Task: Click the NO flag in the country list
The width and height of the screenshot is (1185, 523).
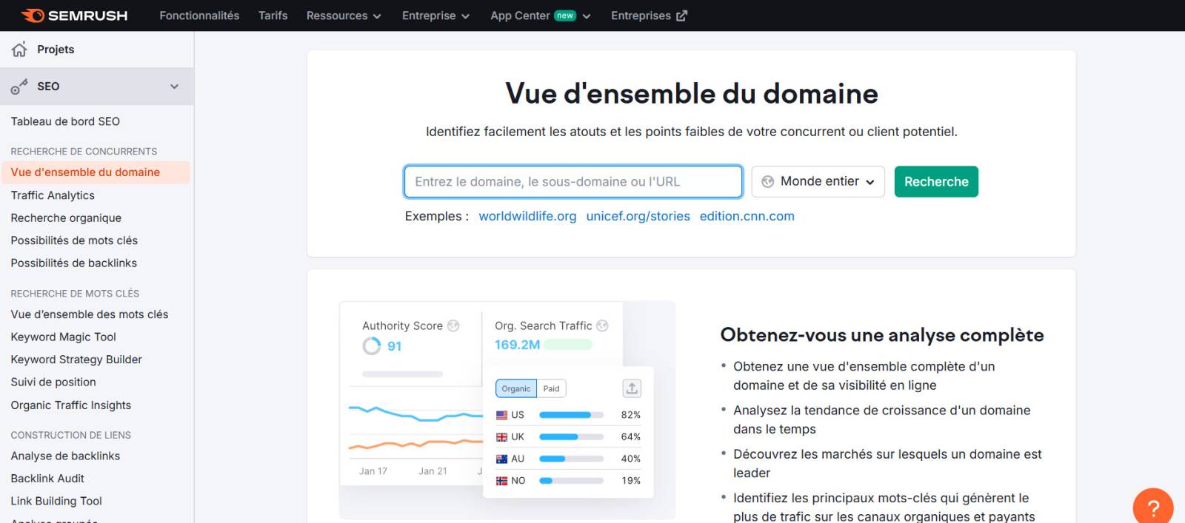Action: pos(502,481)
